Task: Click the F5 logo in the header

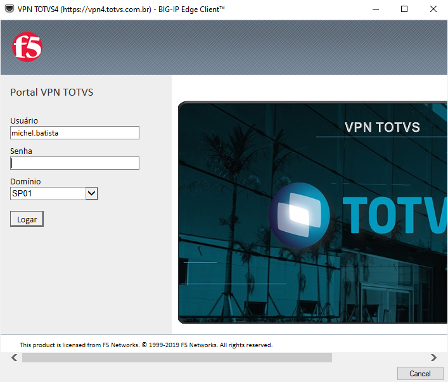Action: 27,47
